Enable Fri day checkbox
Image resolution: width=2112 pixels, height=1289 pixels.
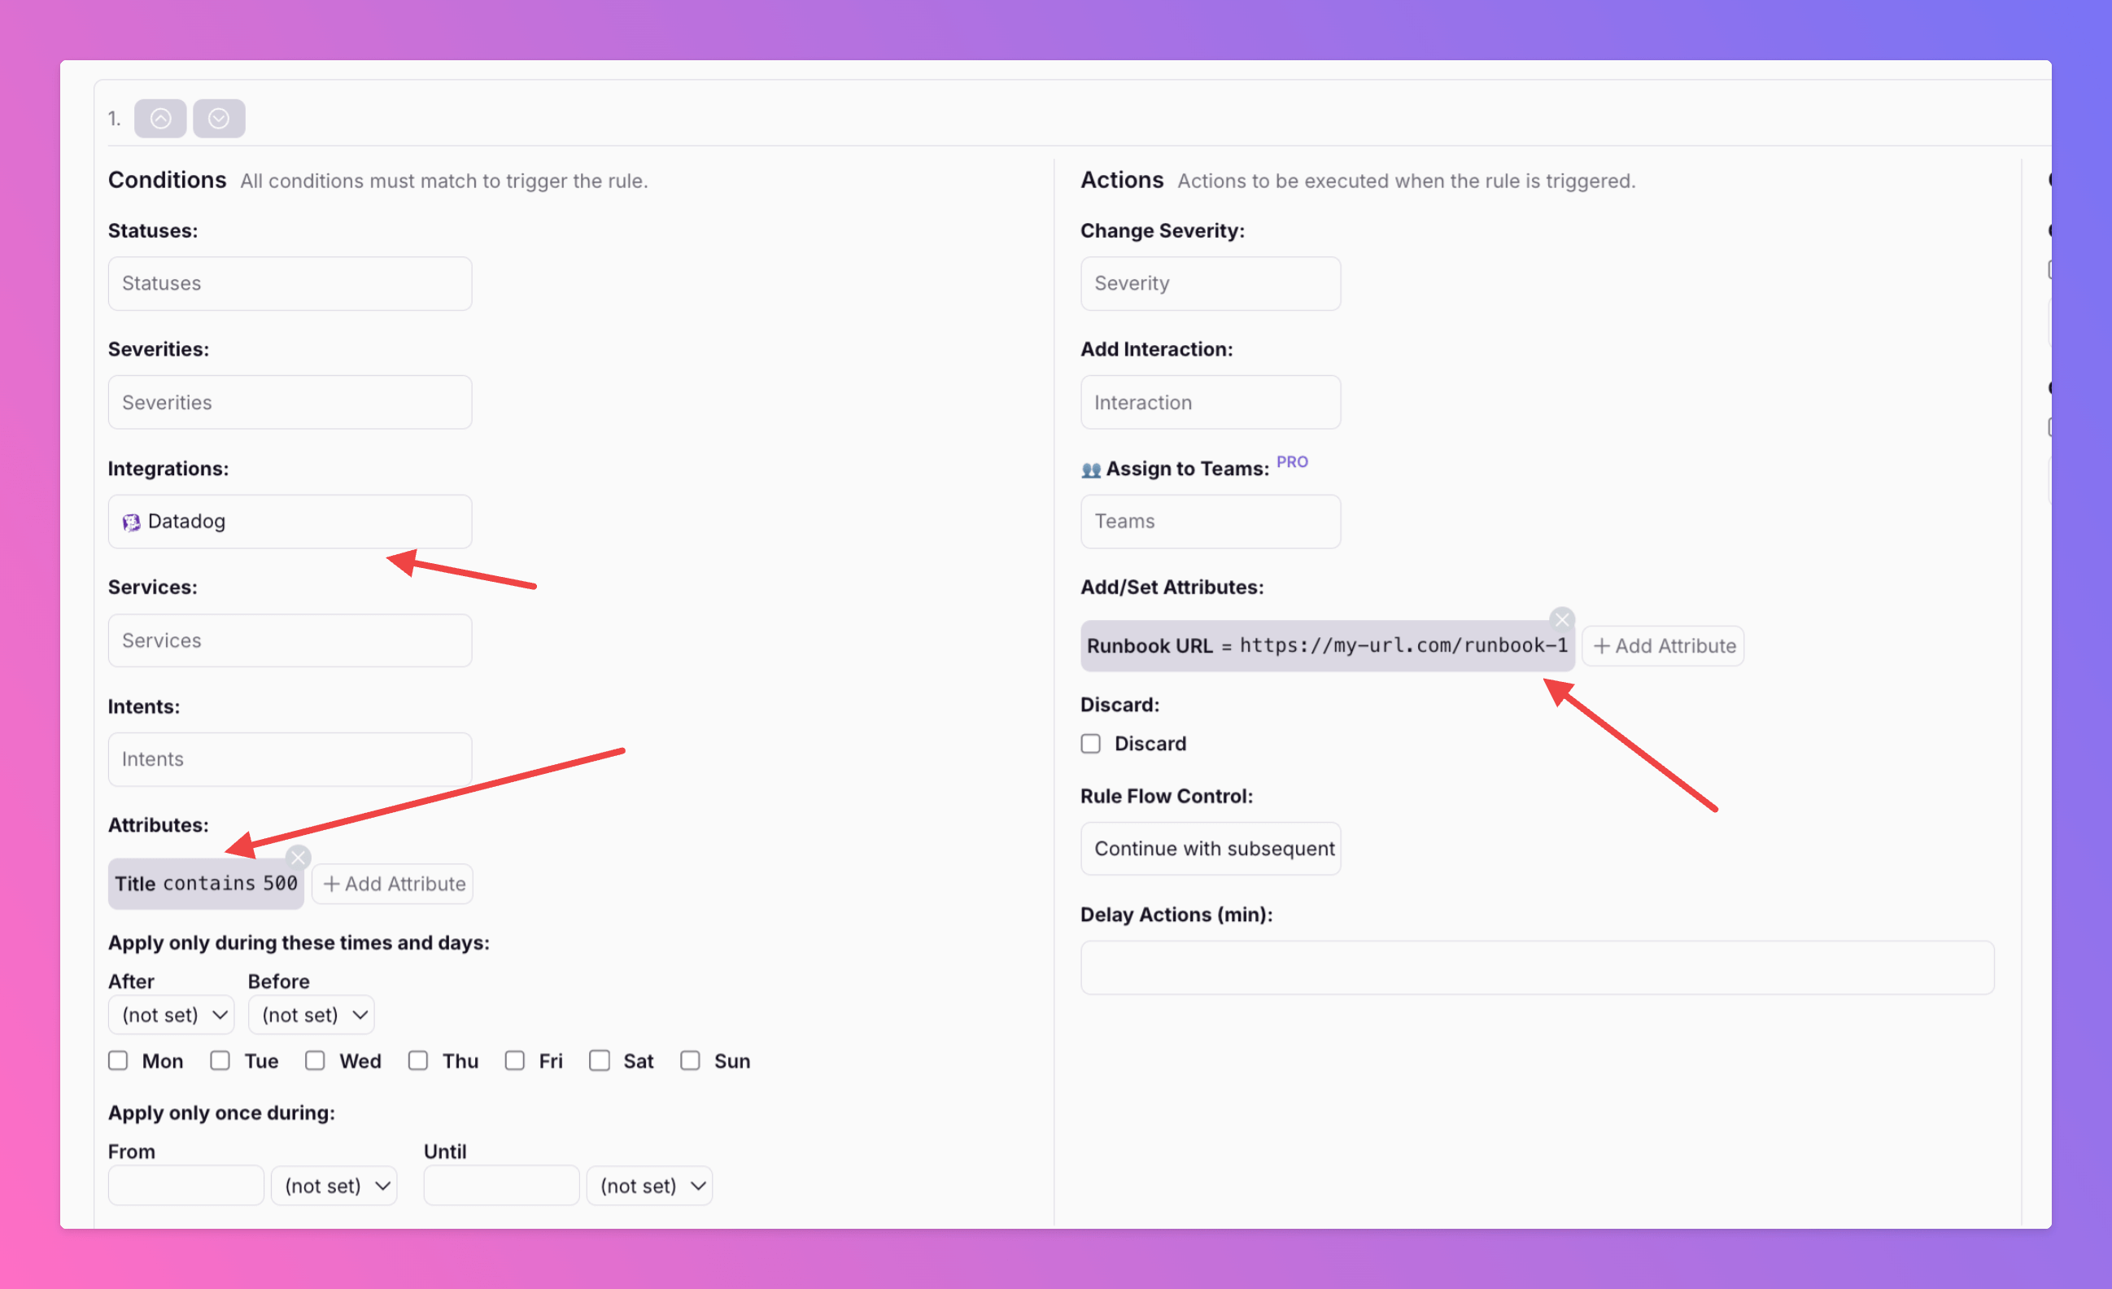pos(515,1061)
